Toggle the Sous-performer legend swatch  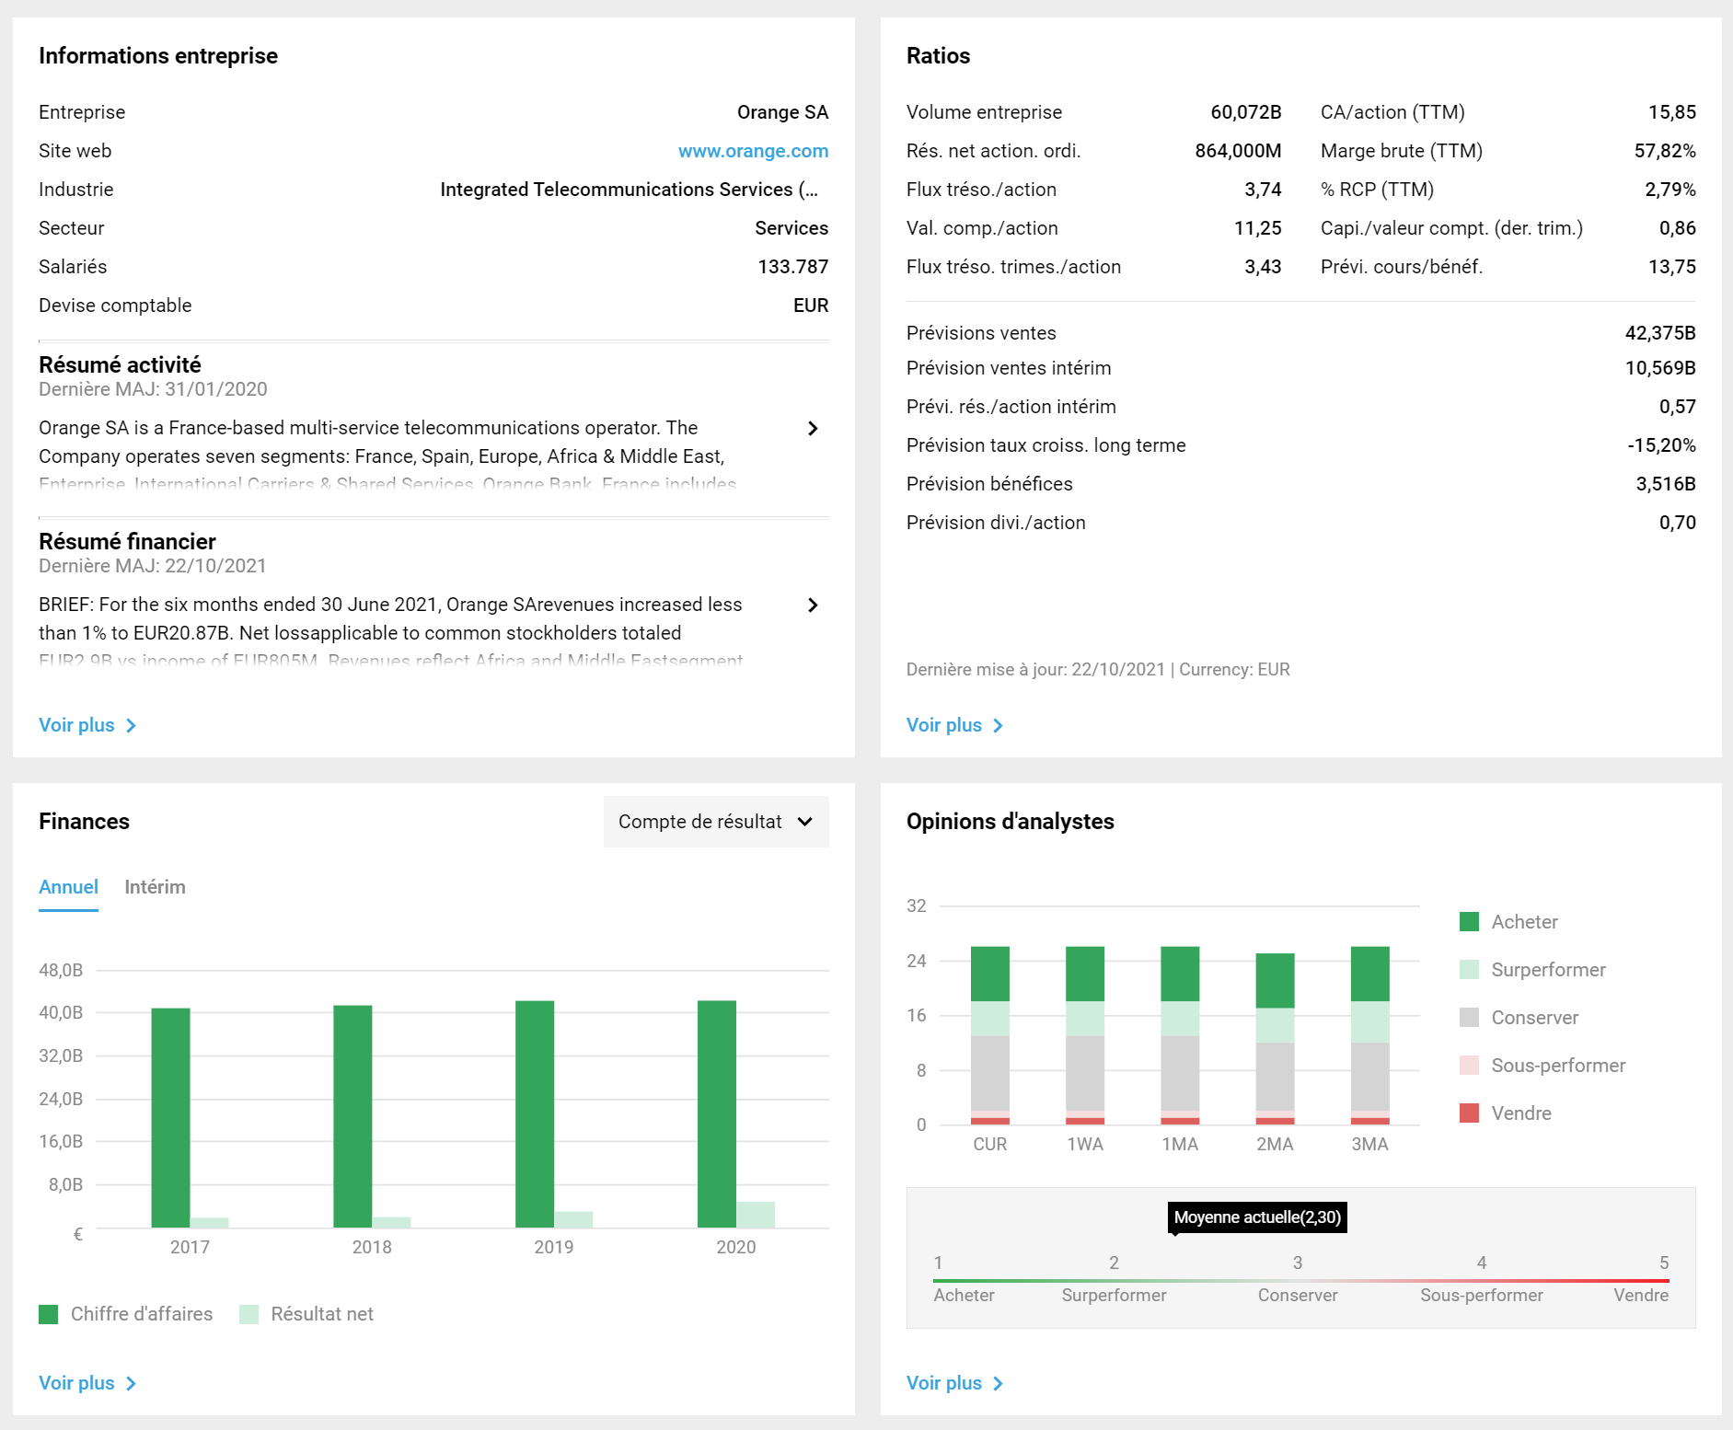pyautogui.click(x=1469, y=1066)
